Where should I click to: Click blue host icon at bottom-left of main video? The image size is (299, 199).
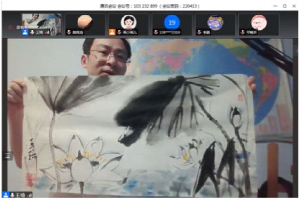[5, 195]
